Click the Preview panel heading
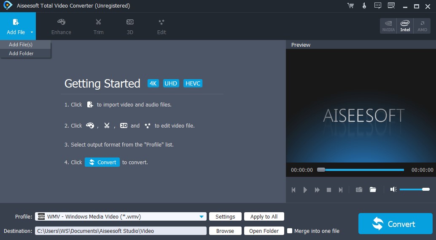 [301, 45]
